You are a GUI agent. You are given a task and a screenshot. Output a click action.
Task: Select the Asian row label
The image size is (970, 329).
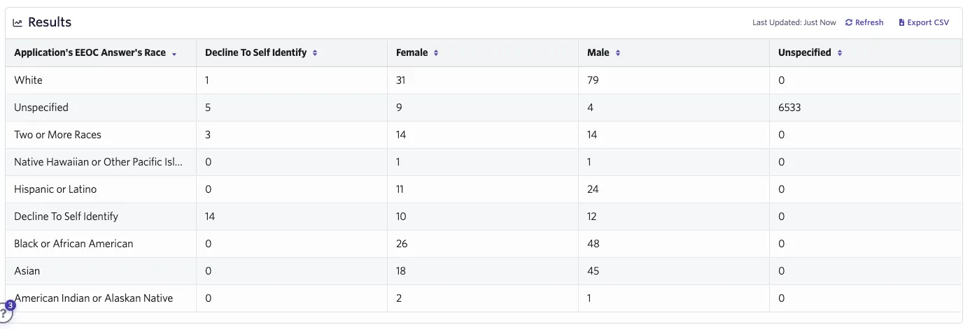pyautogui.click(x=27, y=271)
